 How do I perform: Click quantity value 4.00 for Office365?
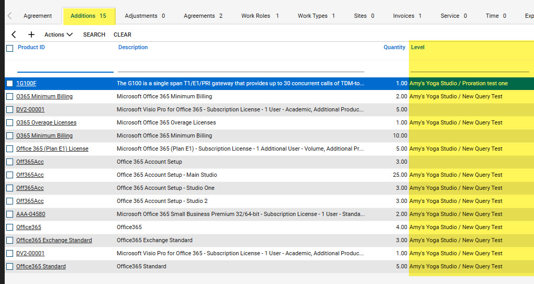[x=402, y=227]
